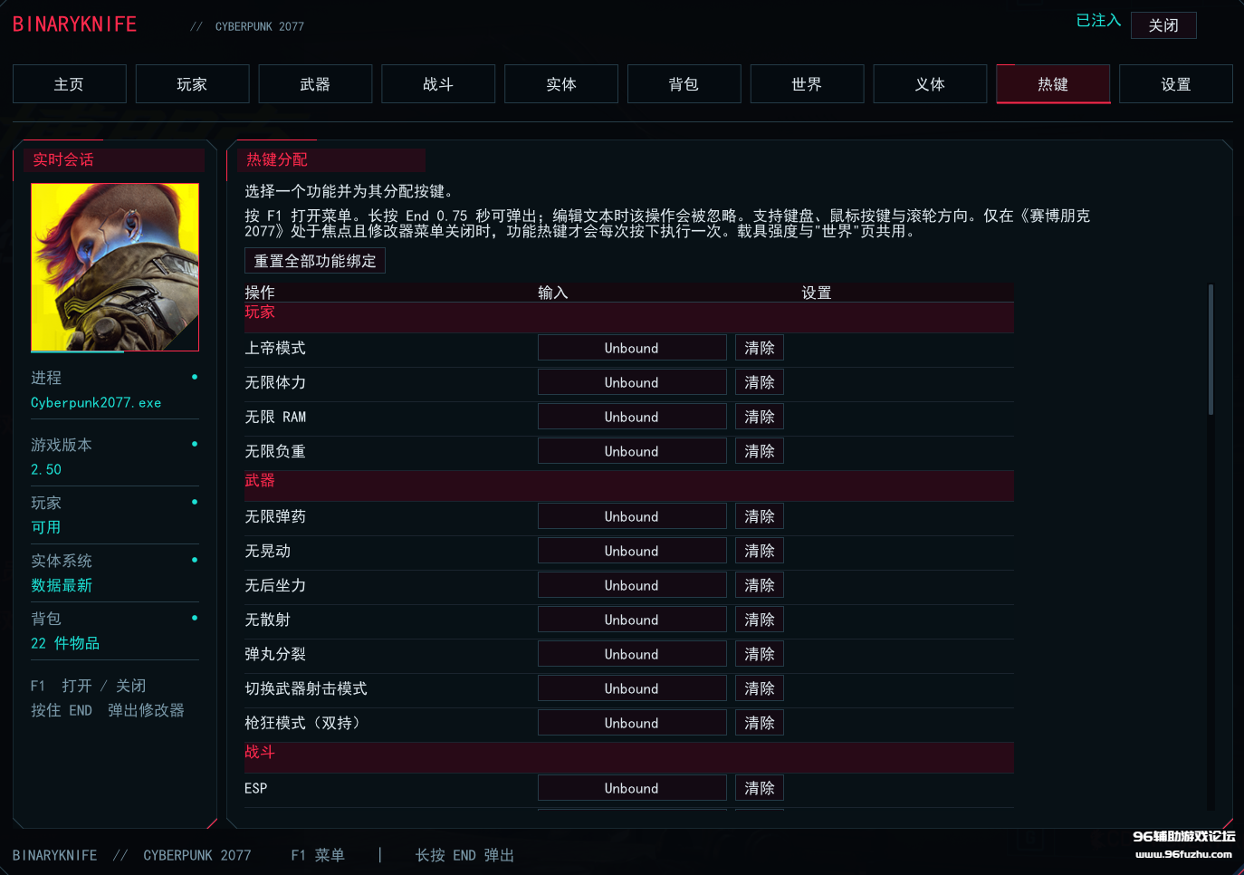
Task: Clear the 无后坐力 binding
Action: (x=760, y=585)
